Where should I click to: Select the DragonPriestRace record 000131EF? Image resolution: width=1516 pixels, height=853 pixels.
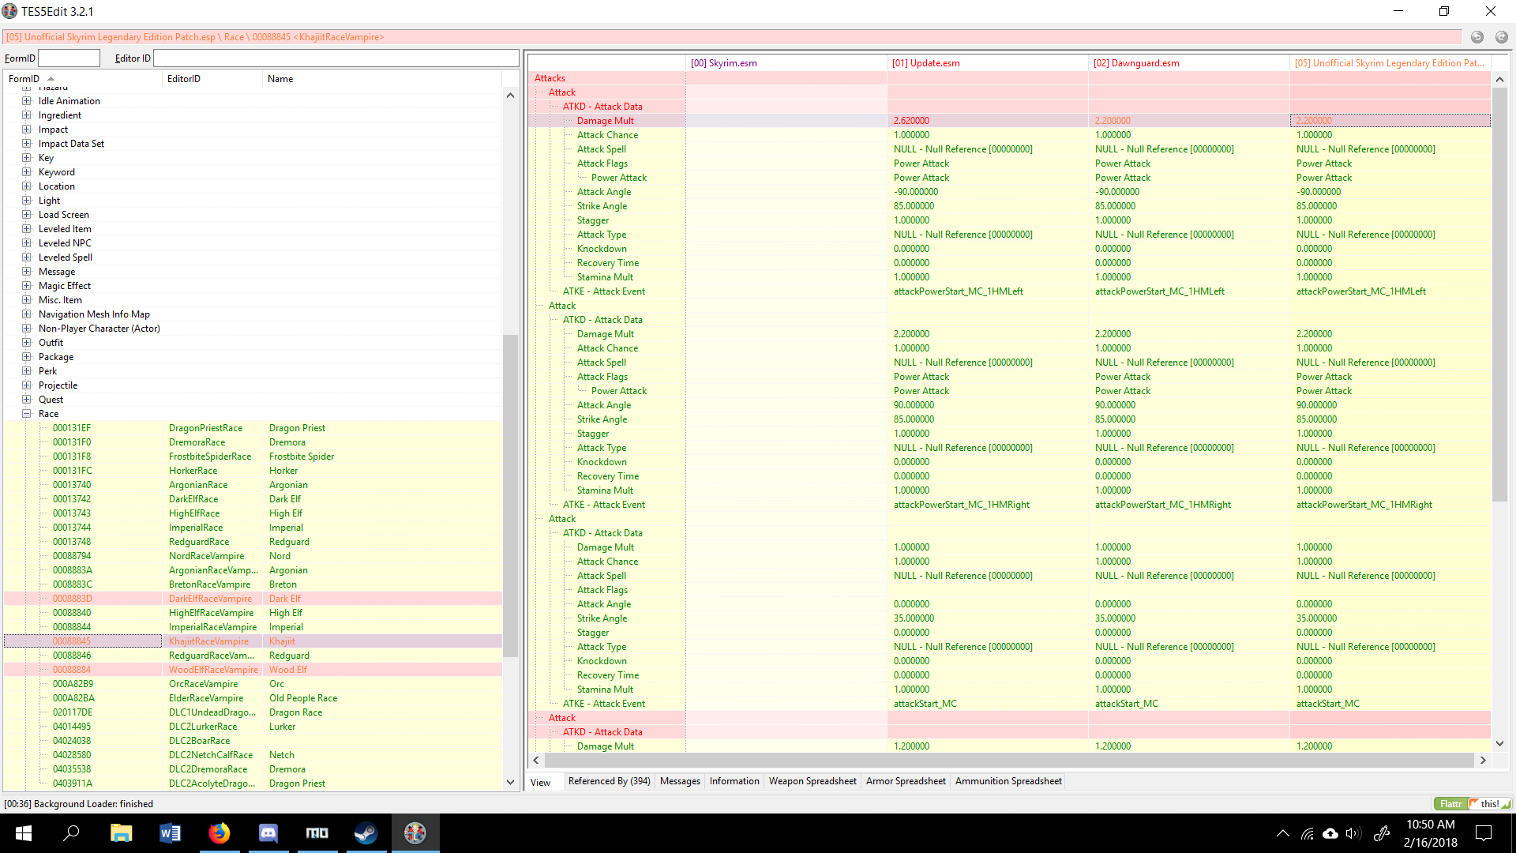coord(253,428)
